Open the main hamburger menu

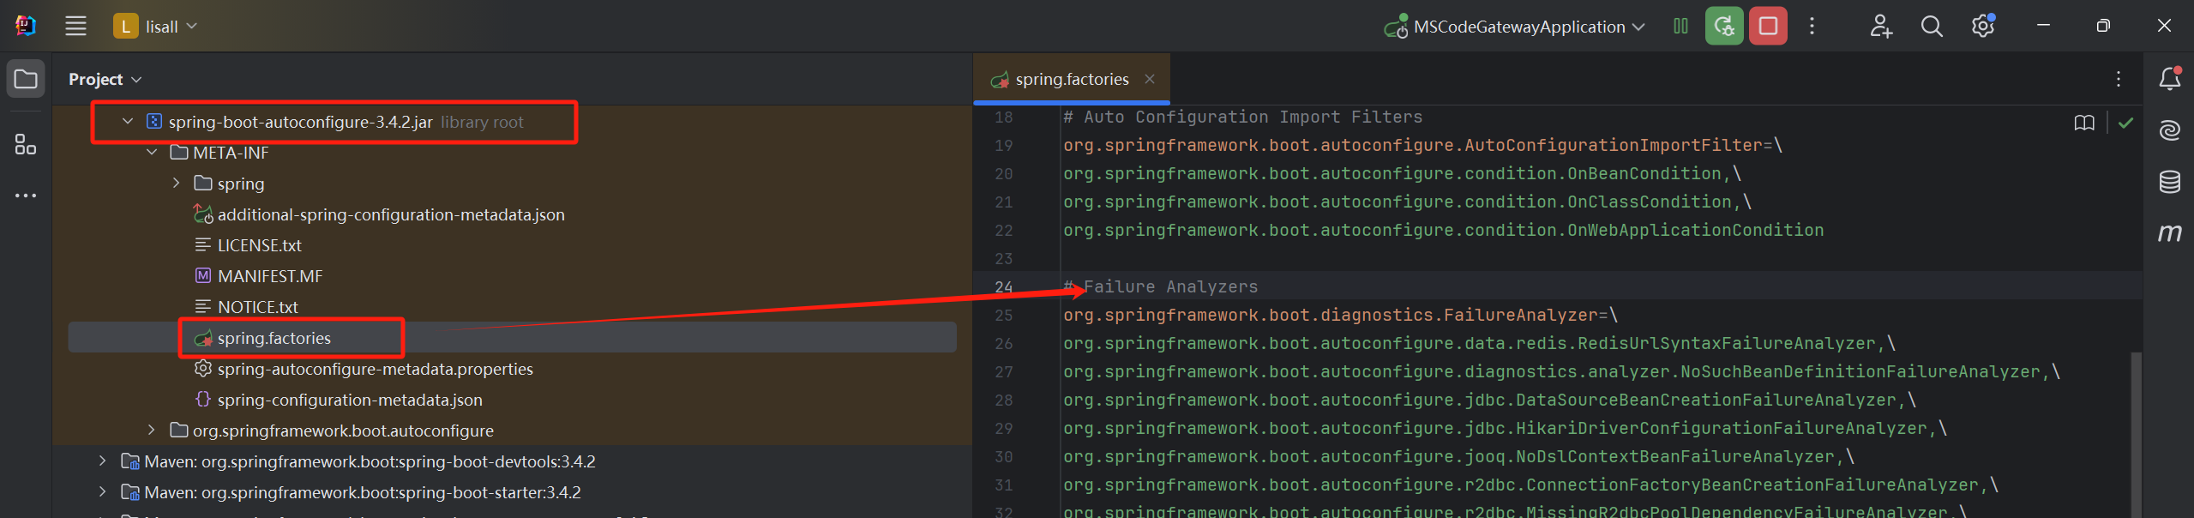pyautogui.click(x=75, y=27)
